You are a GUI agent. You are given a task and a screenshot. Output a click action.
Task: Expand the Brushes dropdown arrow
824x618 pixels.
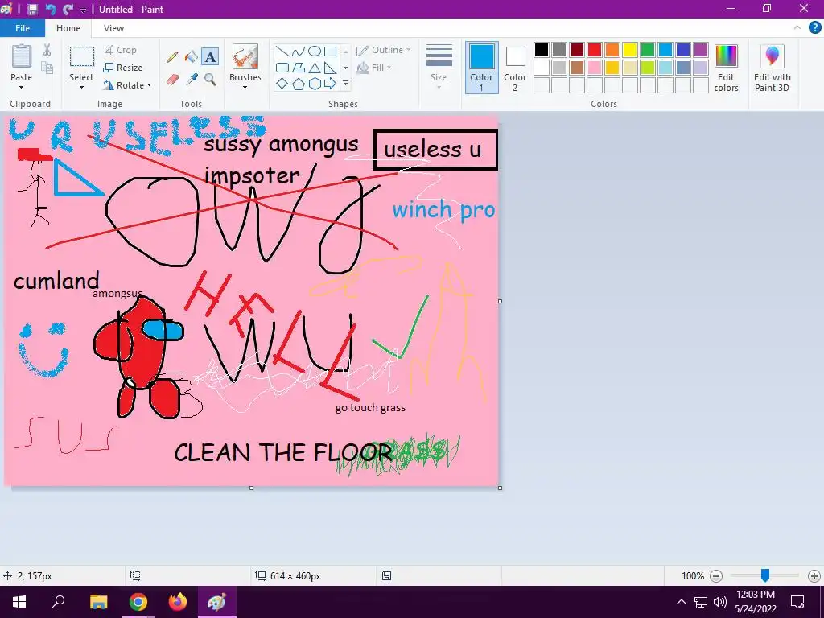[245, 87]
